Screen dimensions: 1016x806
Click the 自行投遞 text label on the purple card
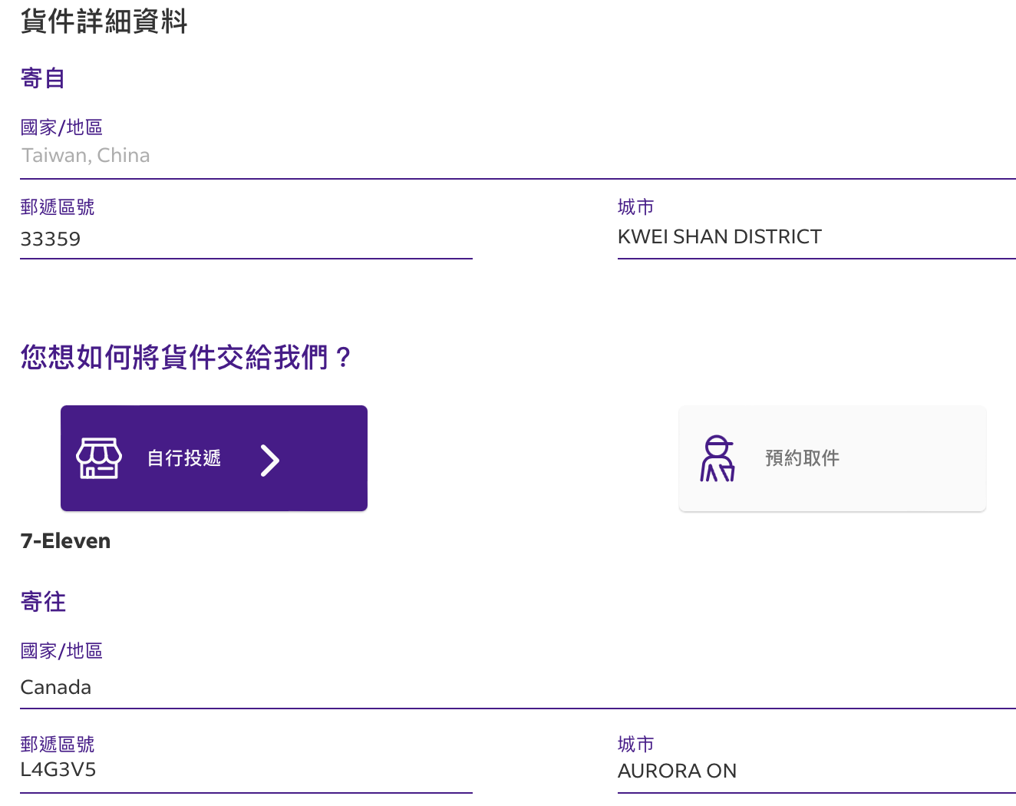183,458
